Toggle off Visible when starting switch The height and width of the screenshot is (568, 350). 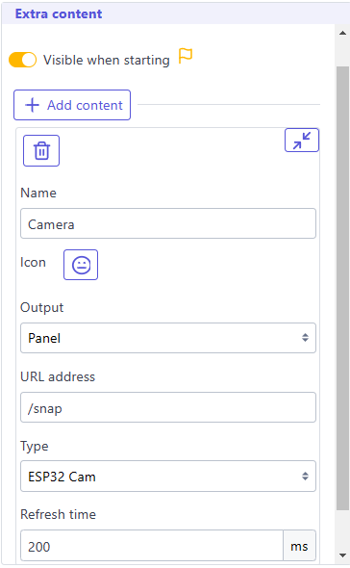(x=23, y=60)
